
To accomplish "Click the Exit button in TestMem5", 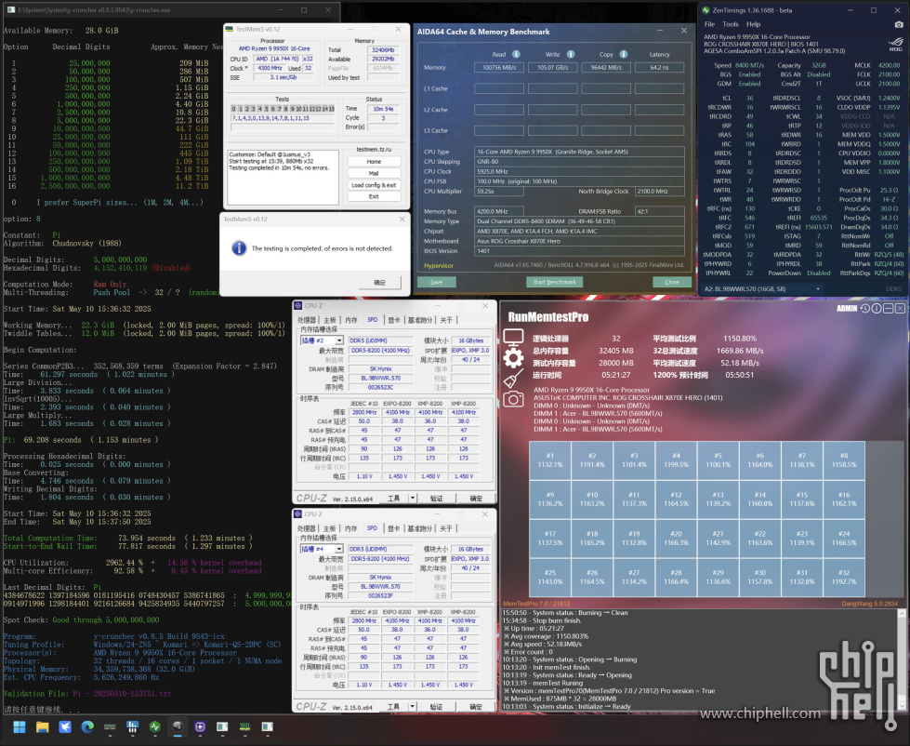I will (x=374, y=196).
